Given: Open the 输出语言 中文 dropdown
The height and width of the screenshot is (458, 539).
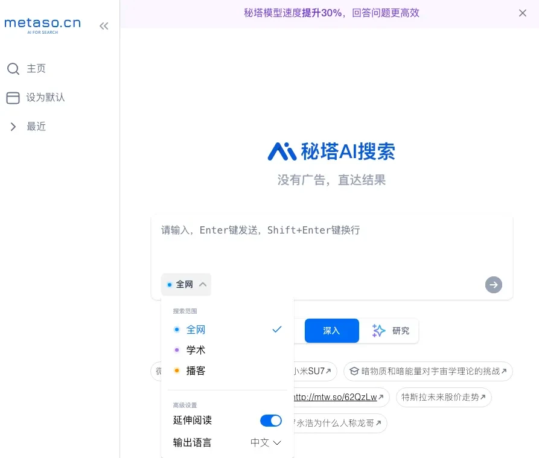Looking at the screenshot, I should click(266, 442).
